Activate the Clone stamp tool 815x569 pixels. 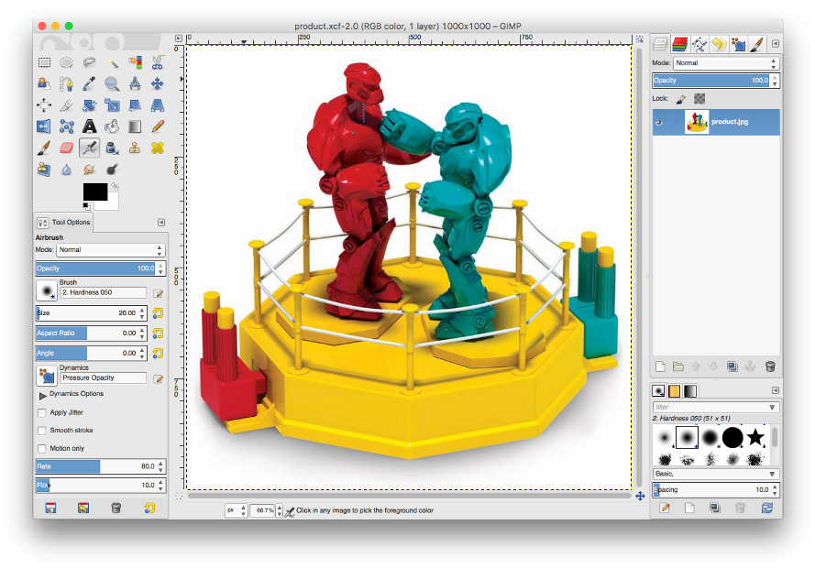(134, 147)
